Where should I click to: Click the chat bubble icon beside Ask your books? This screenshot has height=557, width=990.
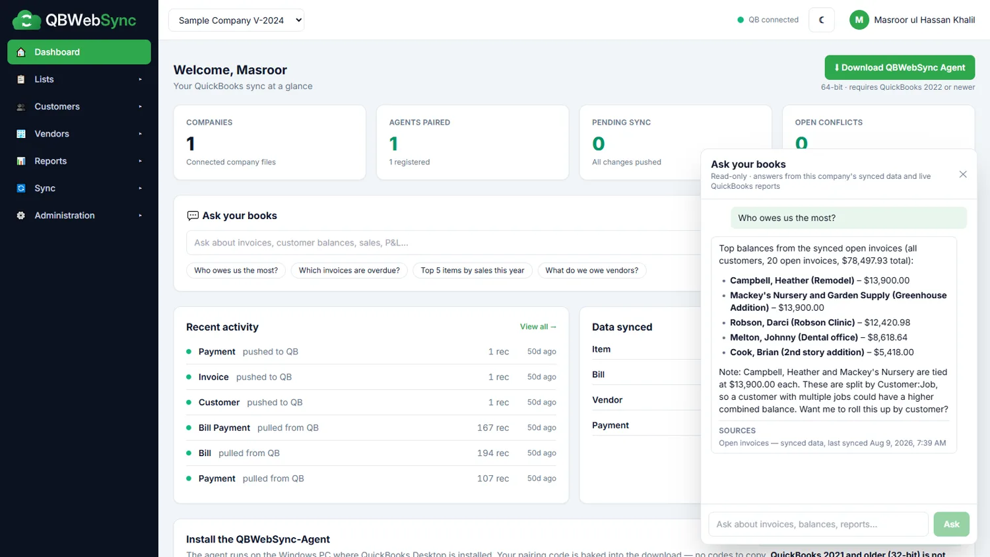pyautogui.click(x=193, y=216)
